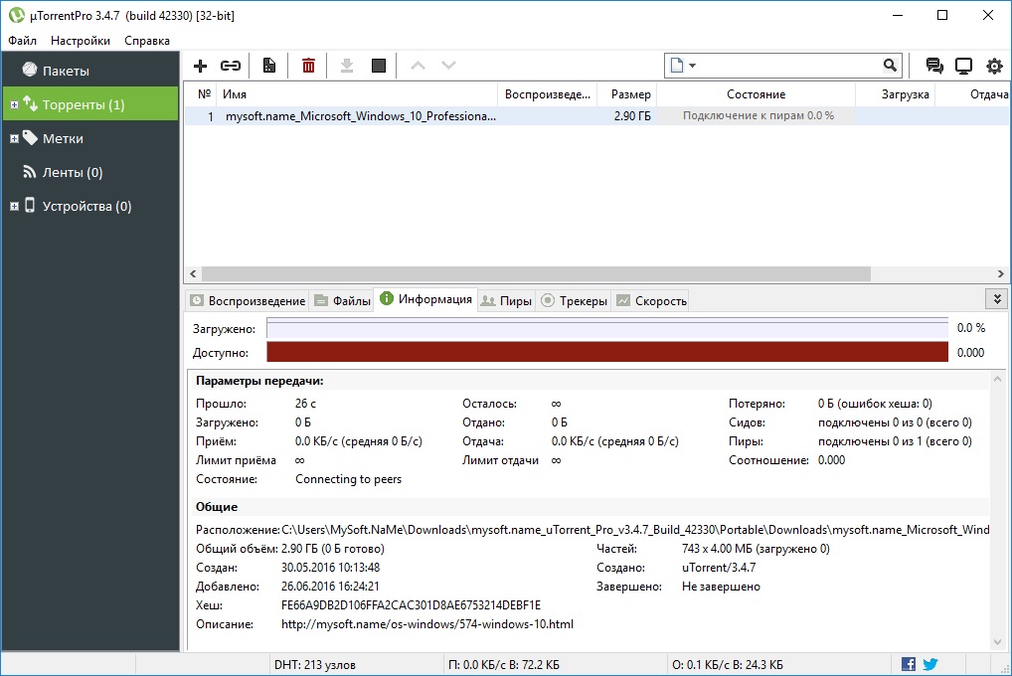Select Торренты (1) in the sidebar
Screen dimensions: 1012x676
pos(90,104)
